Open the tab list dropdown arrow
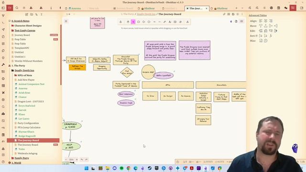This screenshot has height=172, width=306. coord(242,8)
